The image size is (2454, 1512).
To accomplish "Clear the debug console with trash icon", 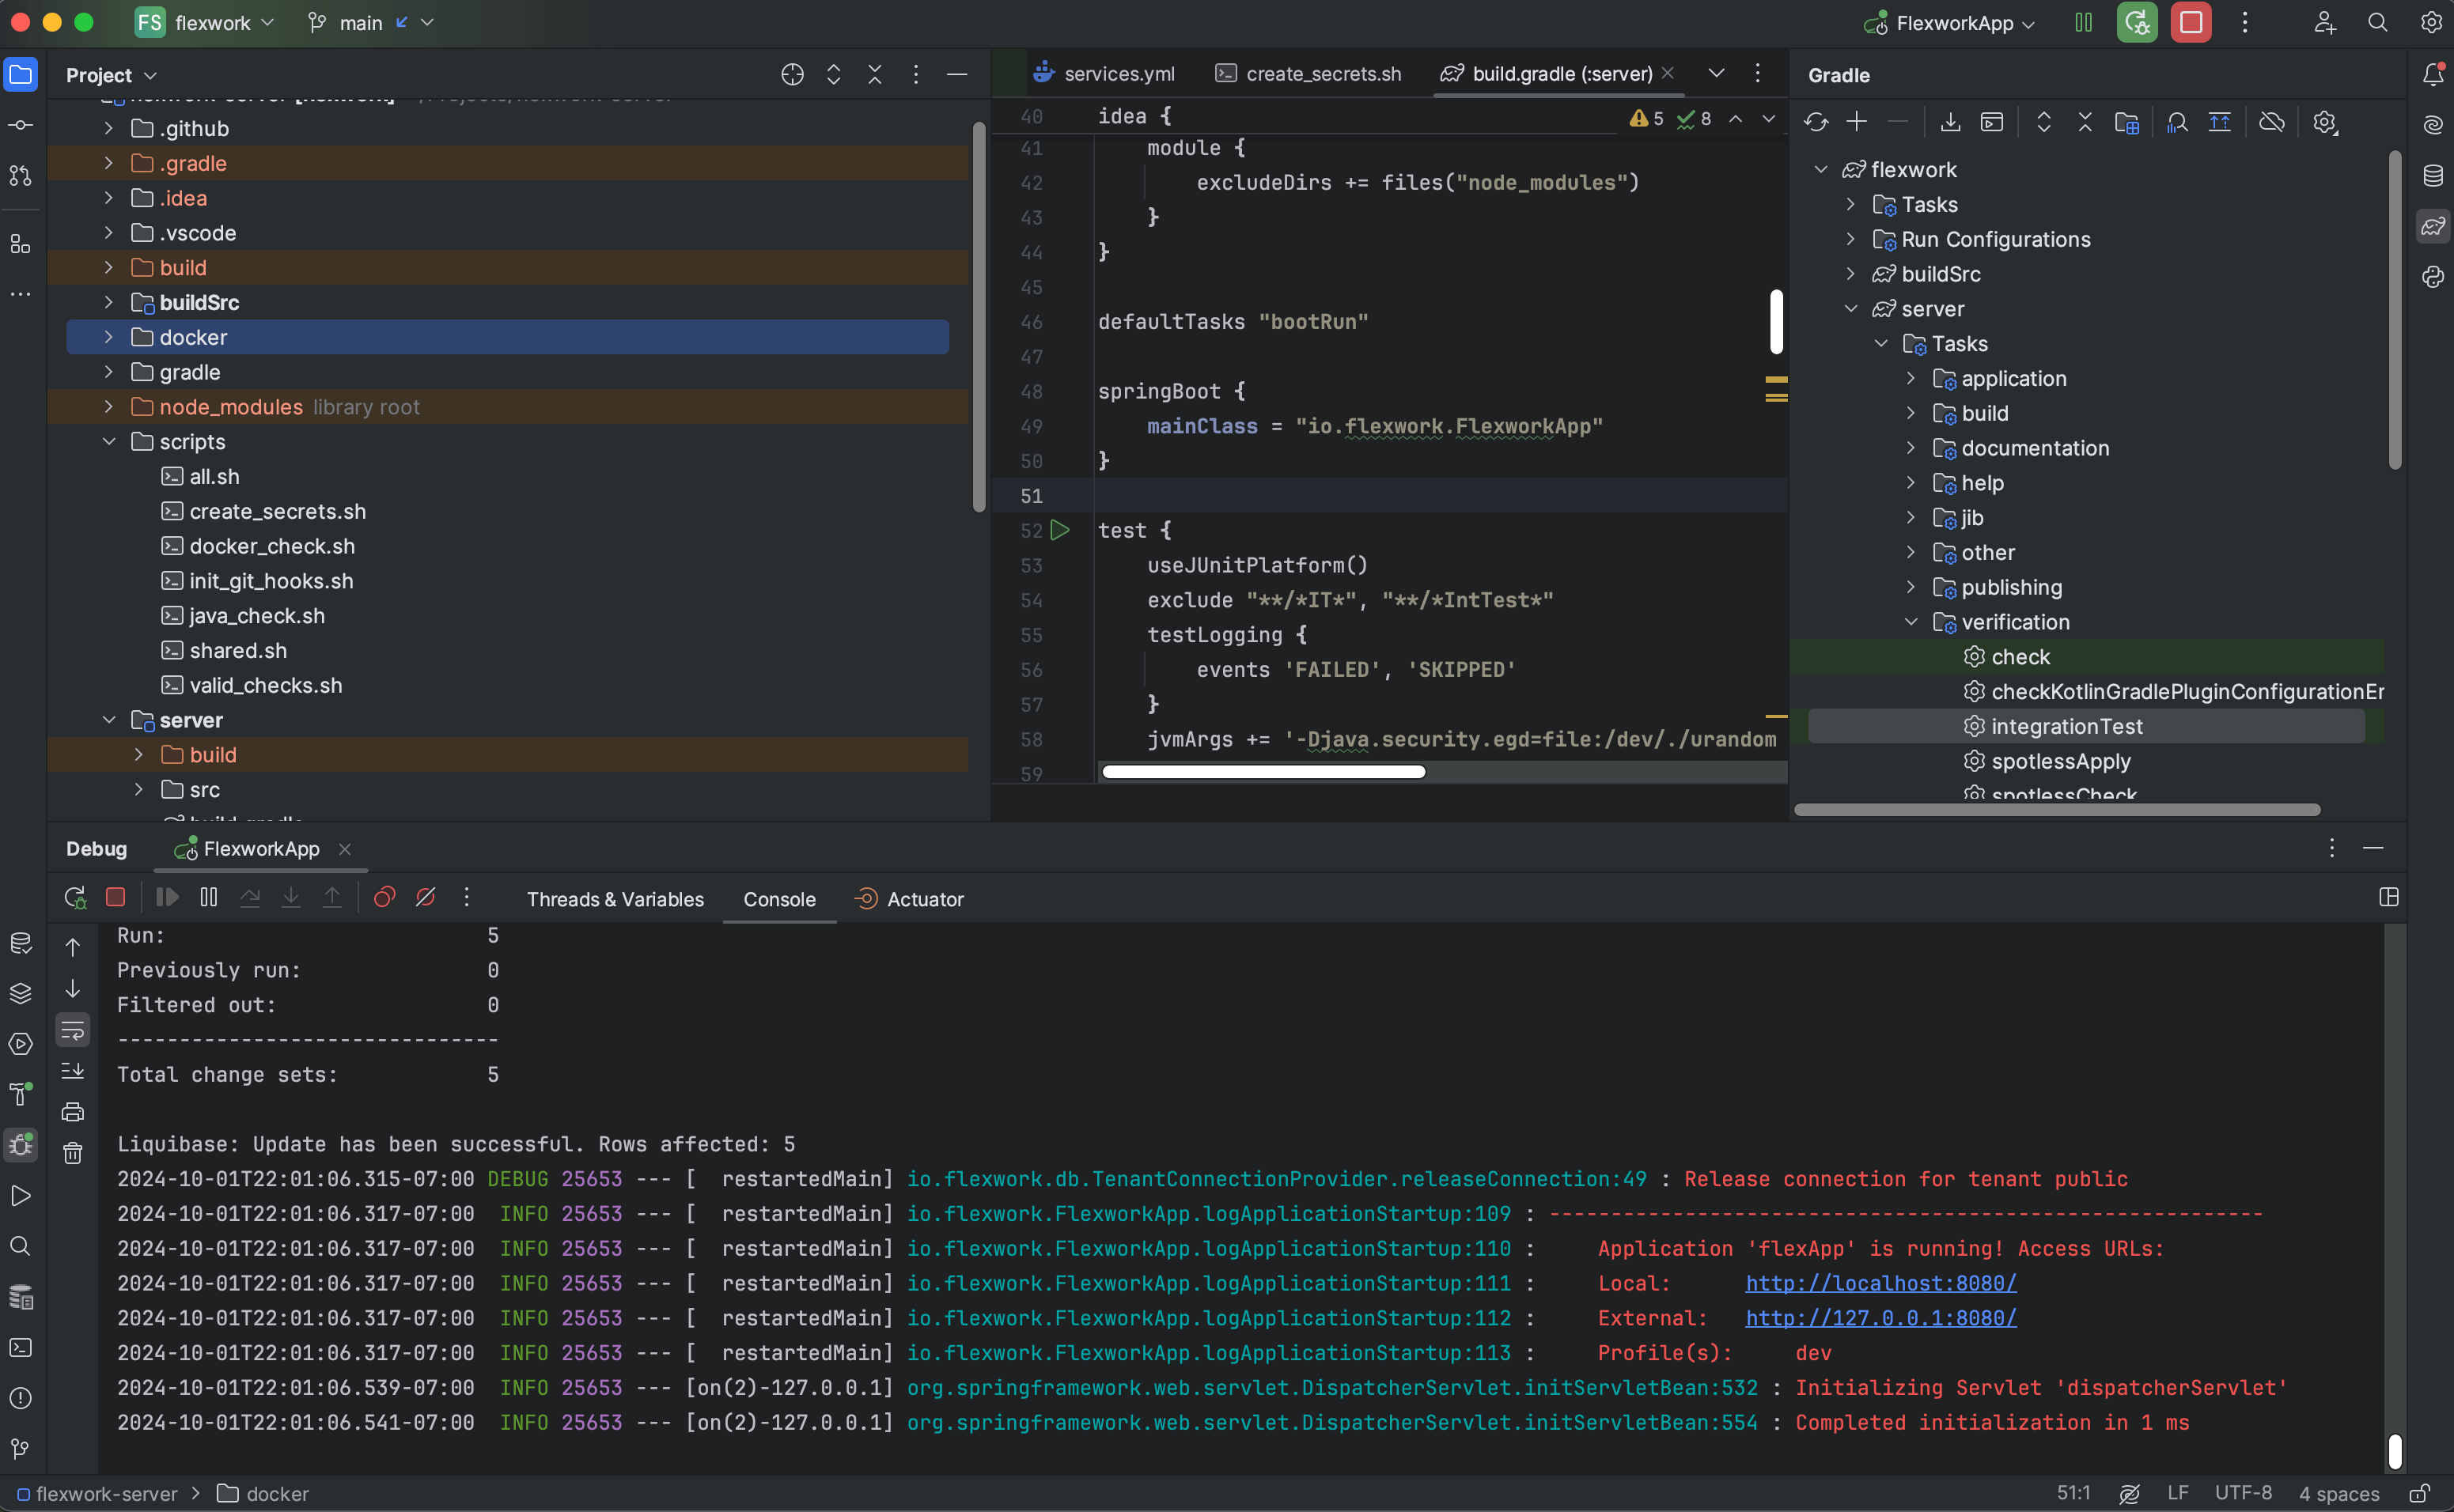I will (72, 1153).
